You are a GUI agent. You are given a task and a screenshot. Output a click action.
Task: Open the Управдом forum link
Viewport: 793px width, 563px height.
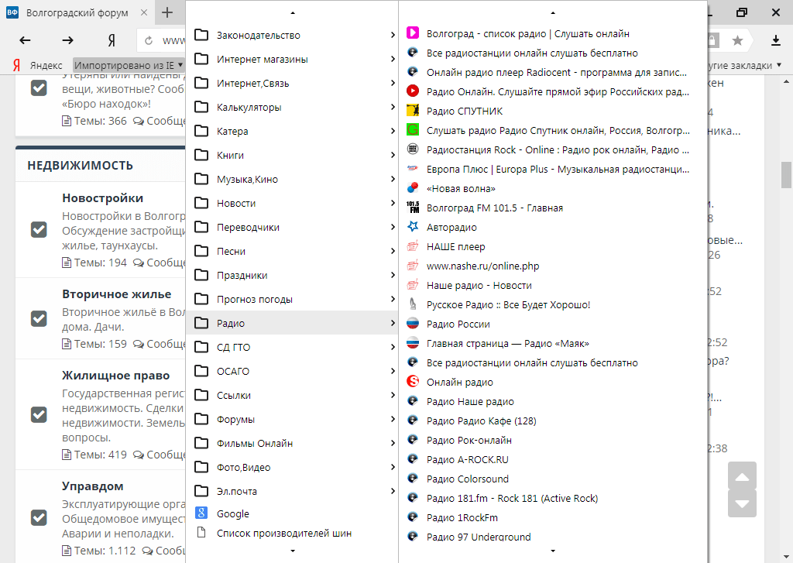[x=93, y=486]
